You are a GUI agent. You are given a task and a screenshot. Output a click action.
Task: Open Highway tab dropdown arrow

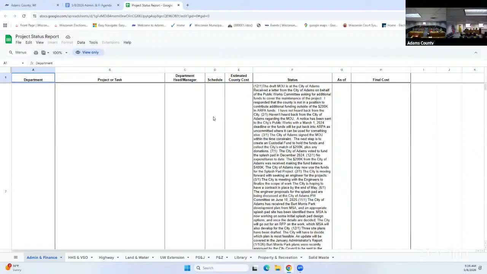click(118, 258)
